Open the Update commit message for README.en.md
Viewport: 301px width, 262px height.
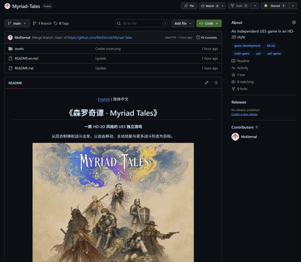coord(101,59)
